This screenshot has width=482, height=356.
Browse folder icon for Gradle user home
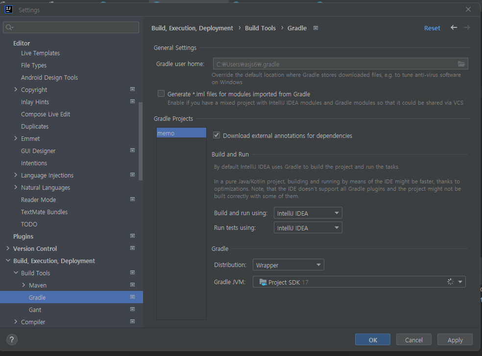(x=461, y=64)
